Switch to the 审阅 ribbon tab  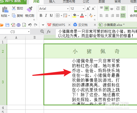coord(118,1)
